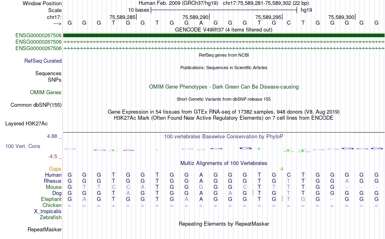Click the Sequences track label
Screen dimensions: 385x239
pyautogui.click(x=48, y=73)
